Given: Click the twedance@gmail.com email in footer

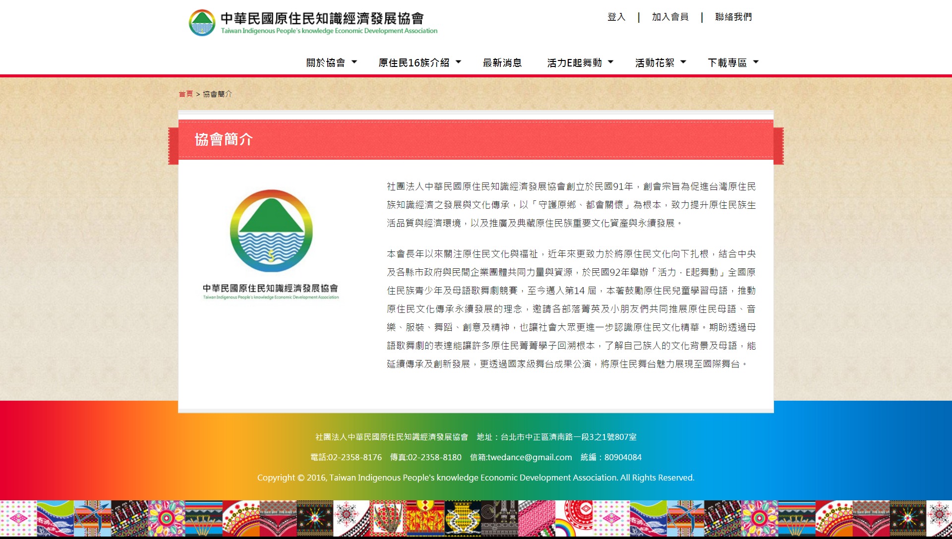Looking at the screenshot, I should (530, 457).
